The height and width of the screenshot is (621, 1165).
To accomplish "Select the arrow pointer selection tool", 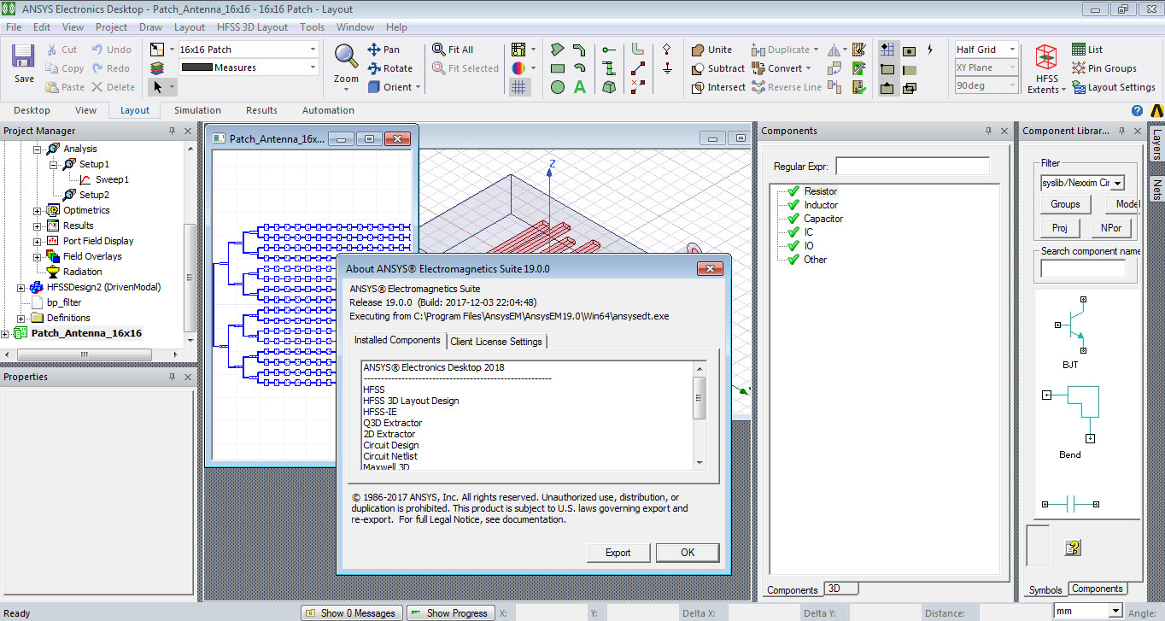I will pyautogui.click(x=158, y=87).
